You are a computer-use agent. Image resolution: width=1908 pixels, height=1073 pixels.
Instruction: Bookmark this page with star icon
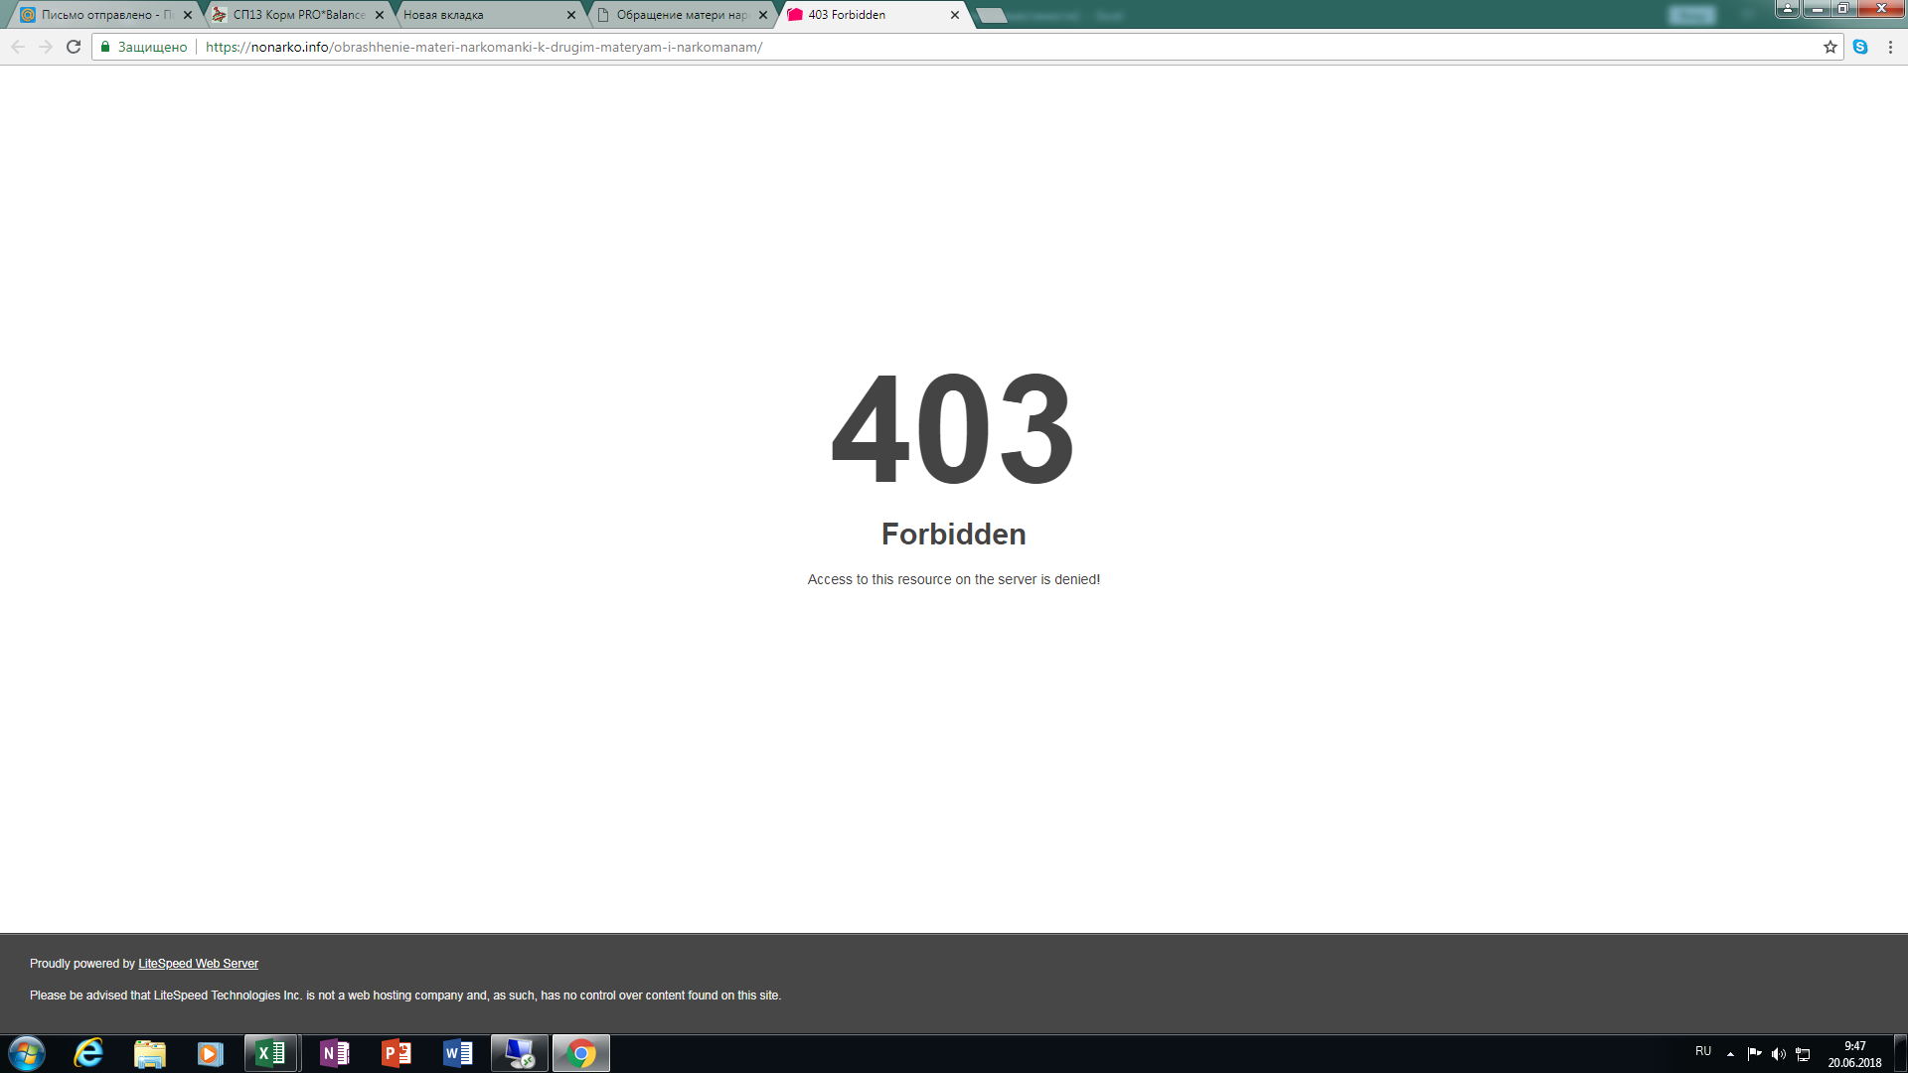pos(1829,47)
